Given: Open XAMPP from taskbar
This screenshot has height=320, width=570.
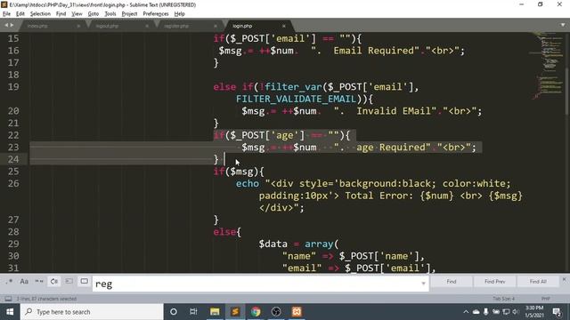Looking at the screenshot, I should click(x=297, y=312).
